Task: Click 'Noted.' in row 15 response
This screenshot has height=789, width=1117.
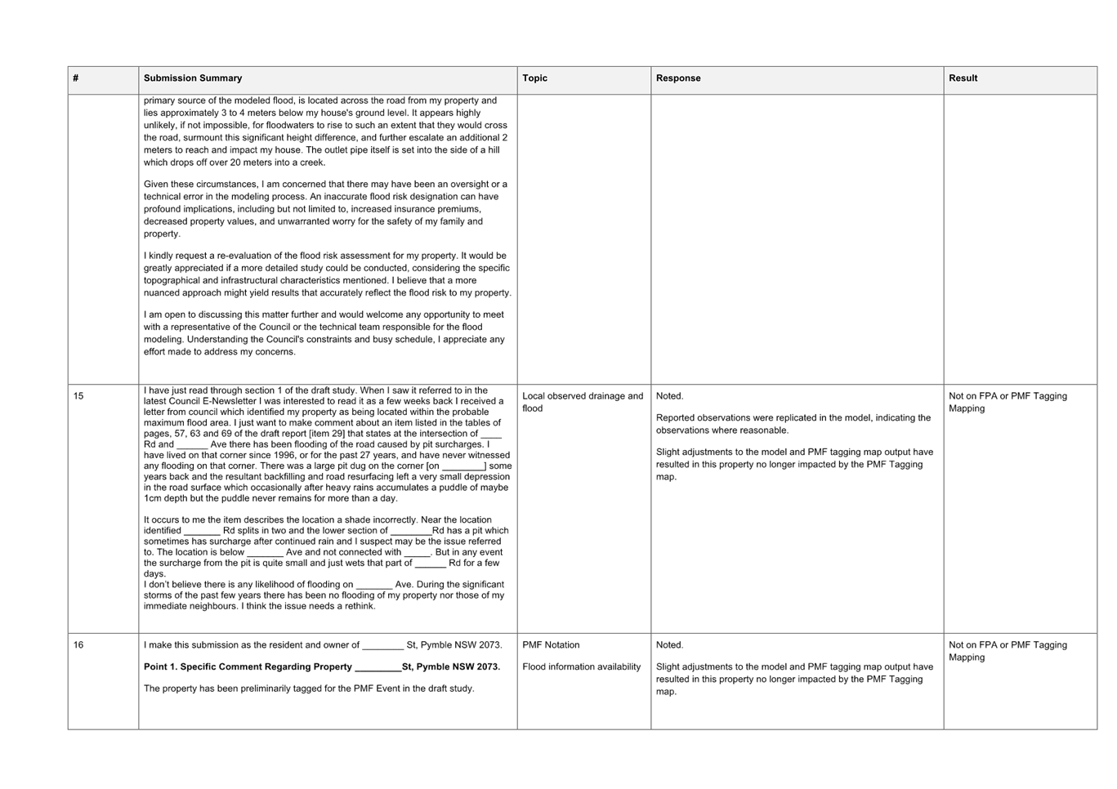Action: [x=670, y=396]
